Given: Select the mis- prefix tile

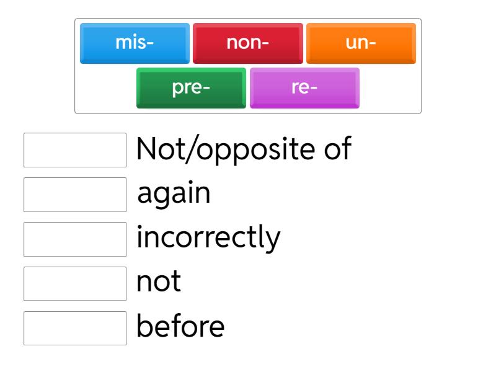Looking at the screenshot, I should click(x=133, y=42).
